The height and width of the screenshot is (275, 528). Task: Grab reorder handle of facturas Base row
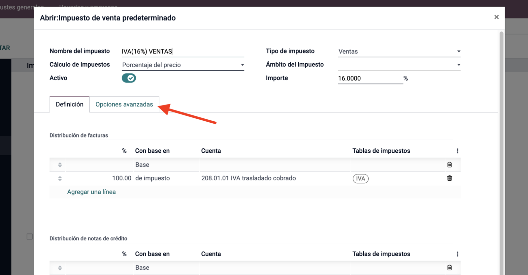(x=60, y=165)
